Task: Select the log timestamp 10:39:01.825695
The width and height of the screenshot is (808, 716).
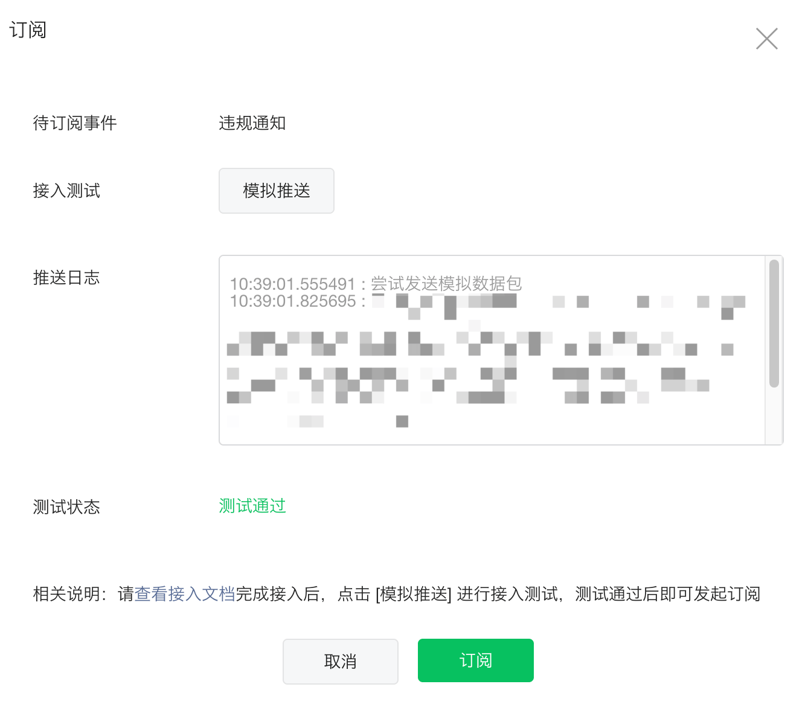Action: [x=293, y=301]
